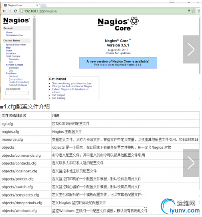Select the 用途 column header
This screenshot has height=217, width=202.
tap(125, 116)
